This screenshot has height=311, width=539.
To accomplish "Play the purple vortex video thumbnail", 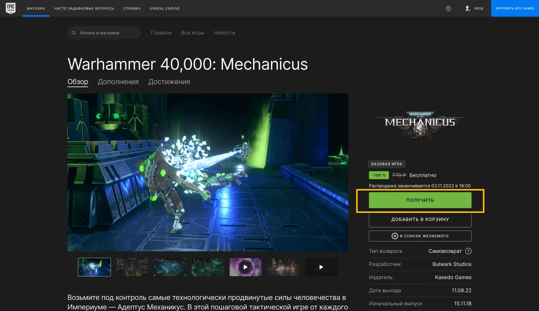I will 246,267.
